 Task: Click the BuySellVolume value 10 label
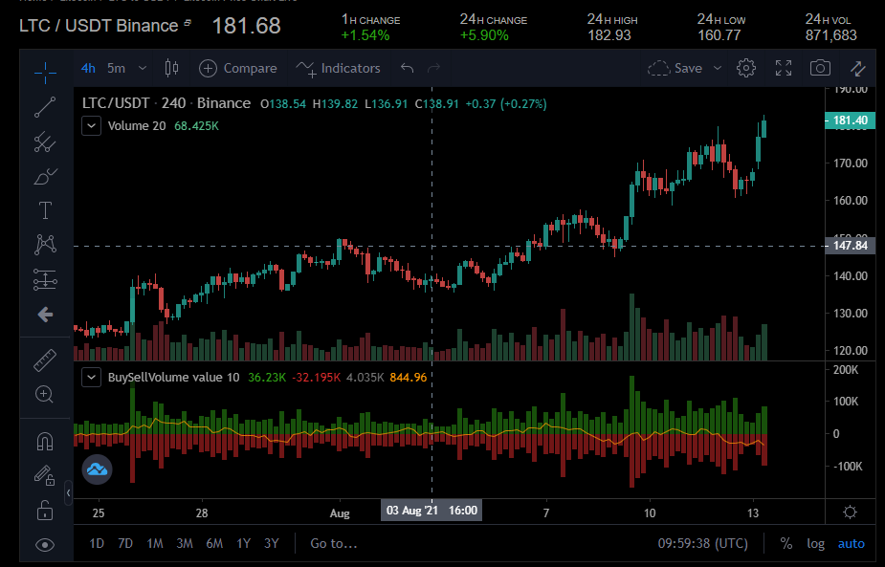(174, 377)
